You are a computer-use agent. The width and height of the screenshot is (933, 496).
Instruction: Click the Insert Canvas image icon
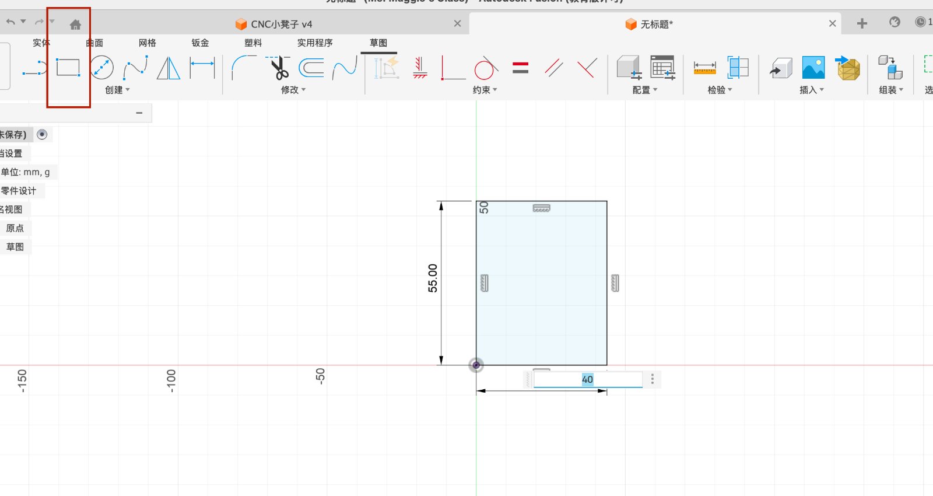813,68
